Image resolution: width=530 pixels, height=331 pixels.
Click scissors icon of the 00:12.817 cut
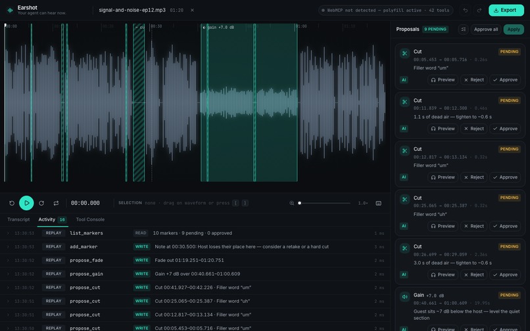[404, 150]
